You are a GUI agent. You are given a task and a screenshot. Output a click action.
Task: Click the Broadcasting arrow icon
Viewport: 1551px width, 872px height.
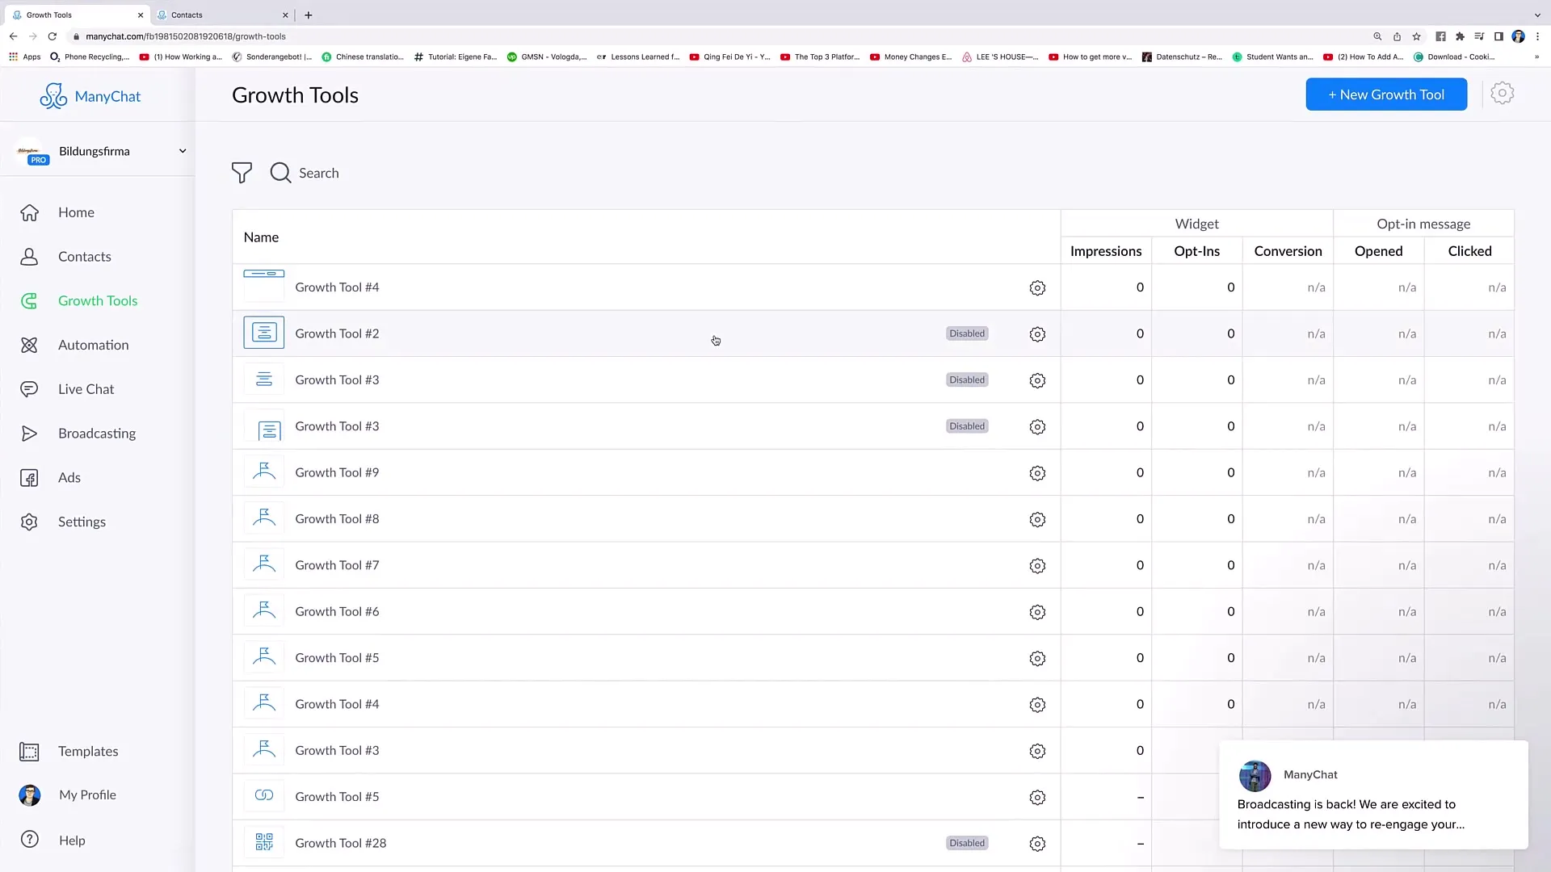coord(30,434)
